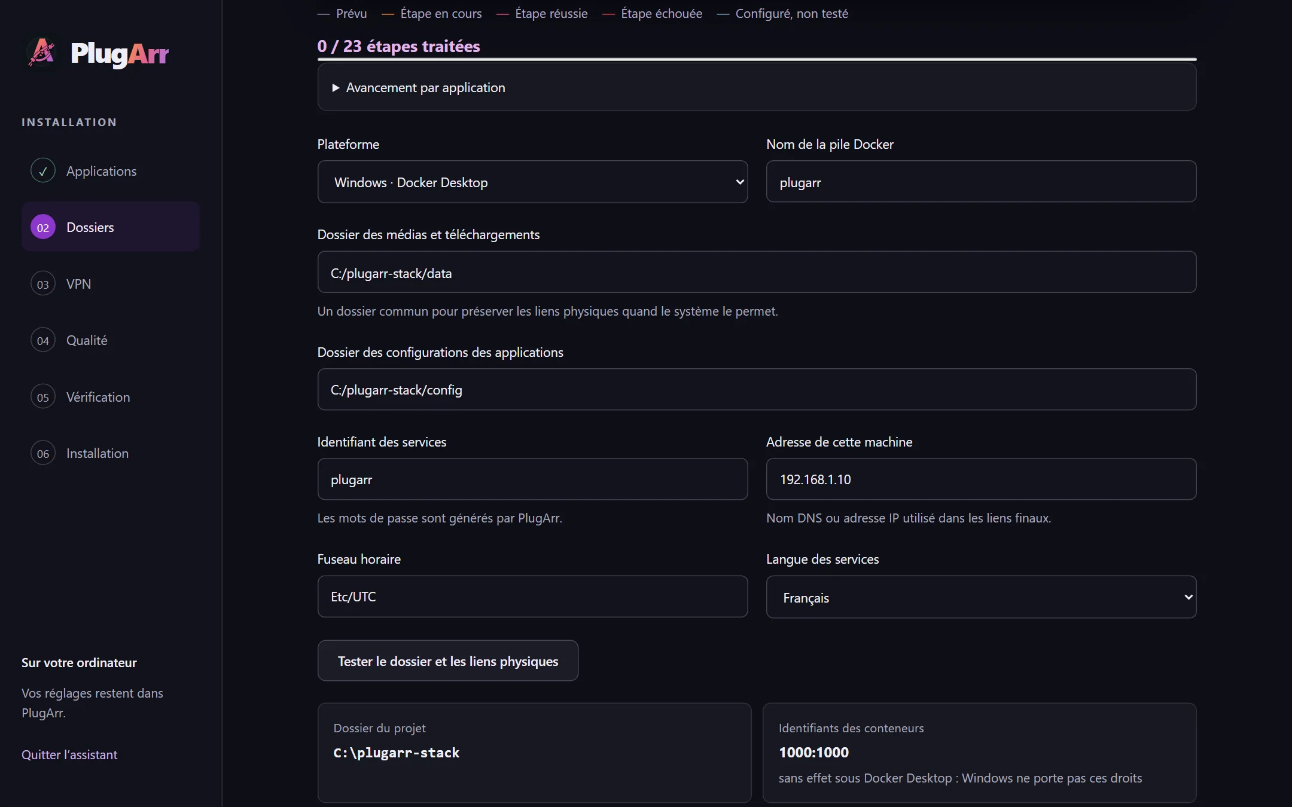Click the Identifiant des services field

(x=532, y=479)
